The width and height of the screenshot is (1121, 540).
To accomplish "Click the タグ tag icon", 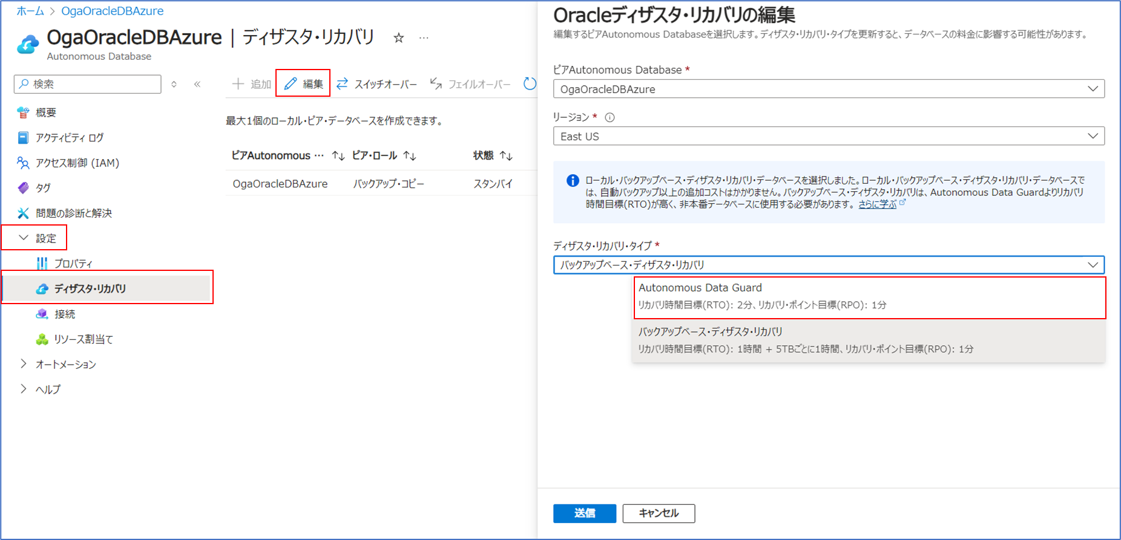I will (23, 188).
